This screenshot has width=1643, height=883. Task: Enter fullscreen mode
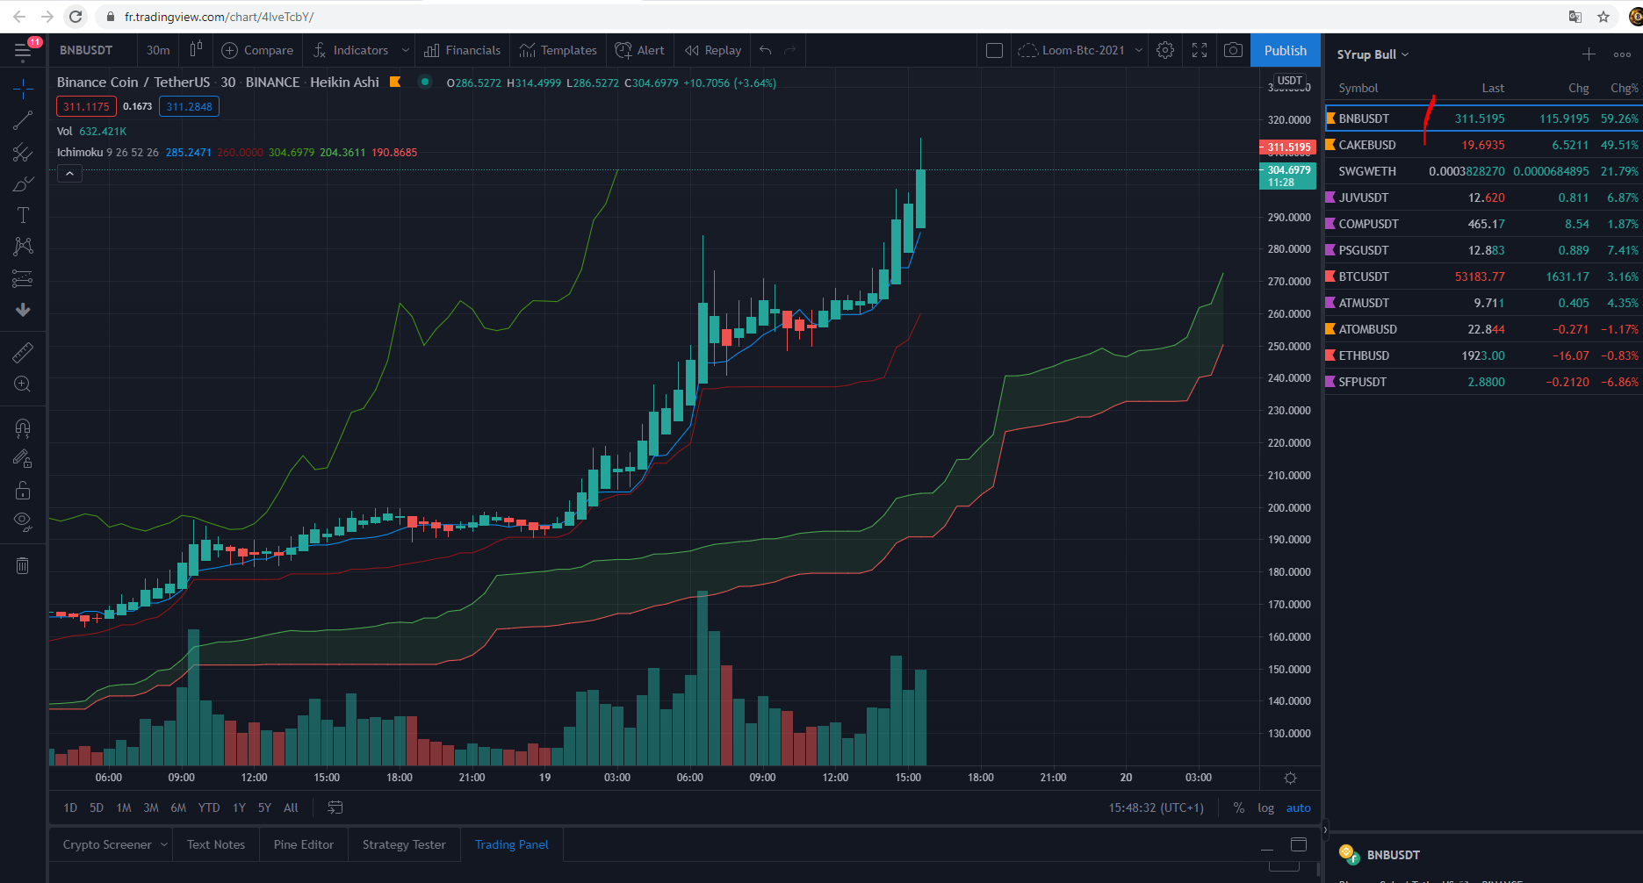pos(1200,50)
